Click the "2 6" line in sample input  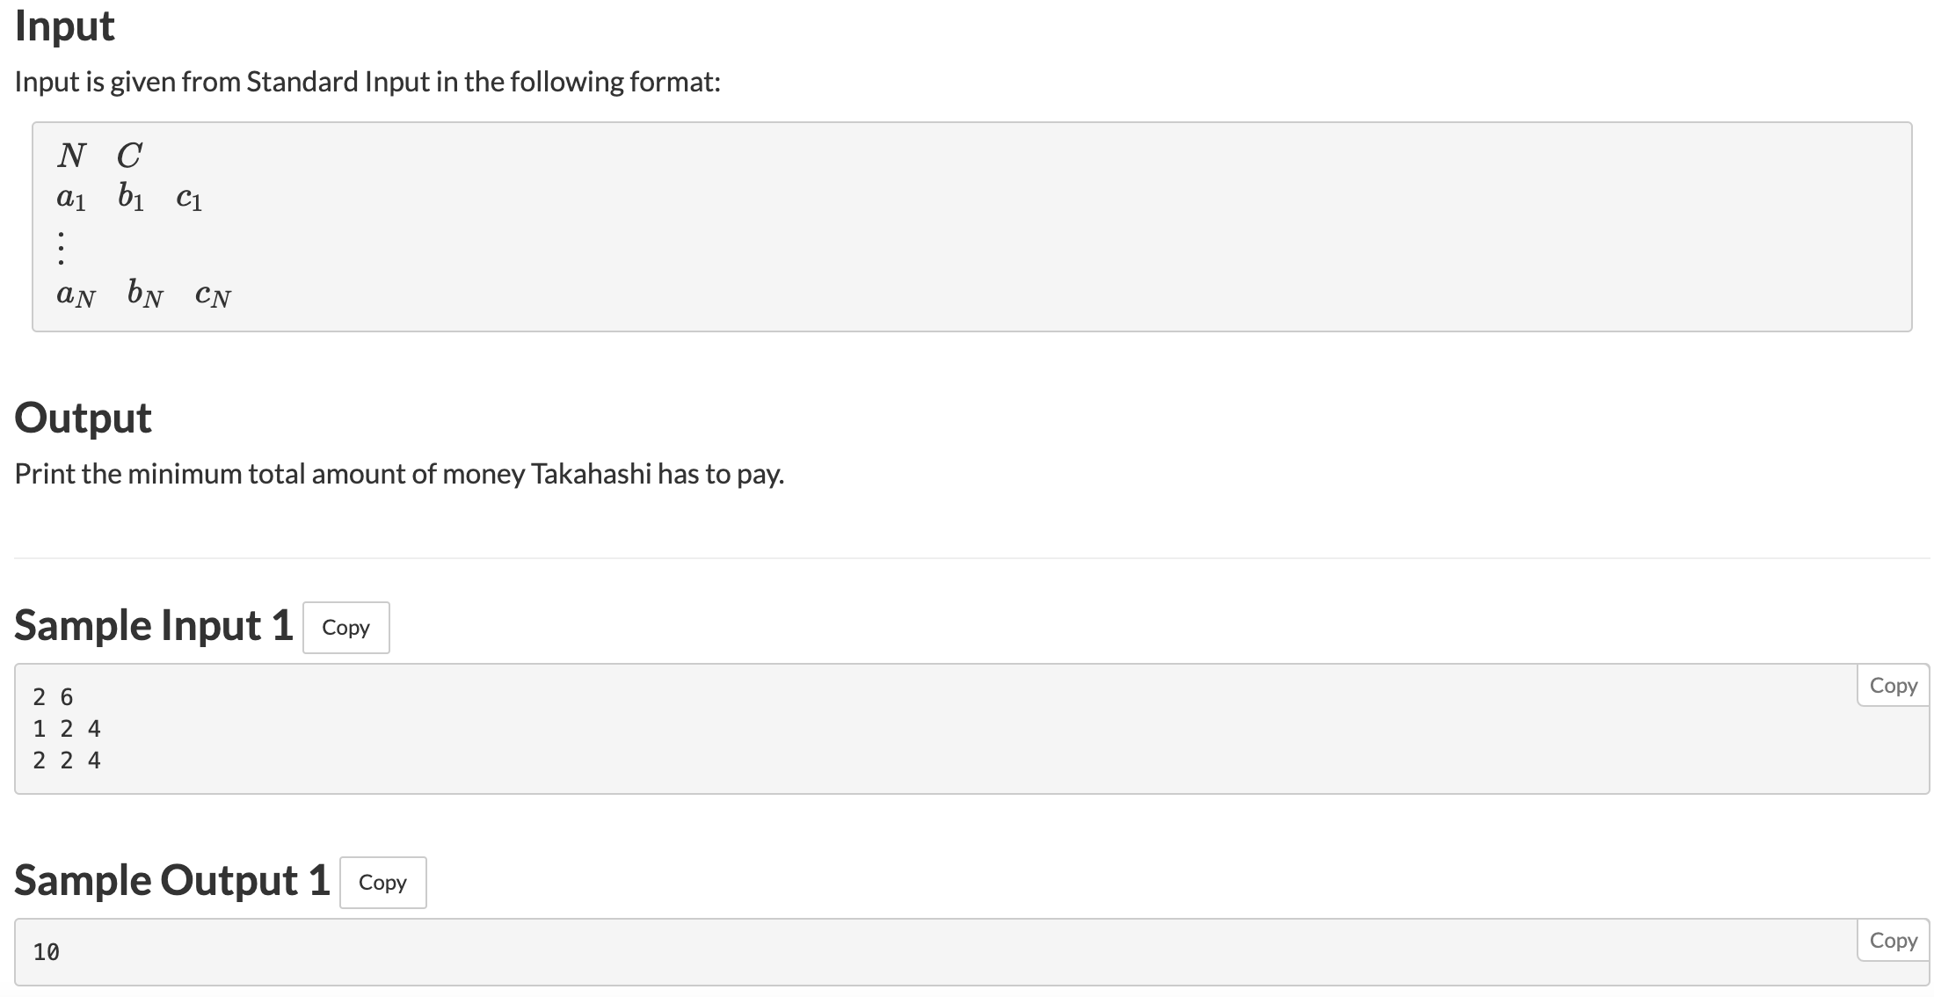coord(53,697)
